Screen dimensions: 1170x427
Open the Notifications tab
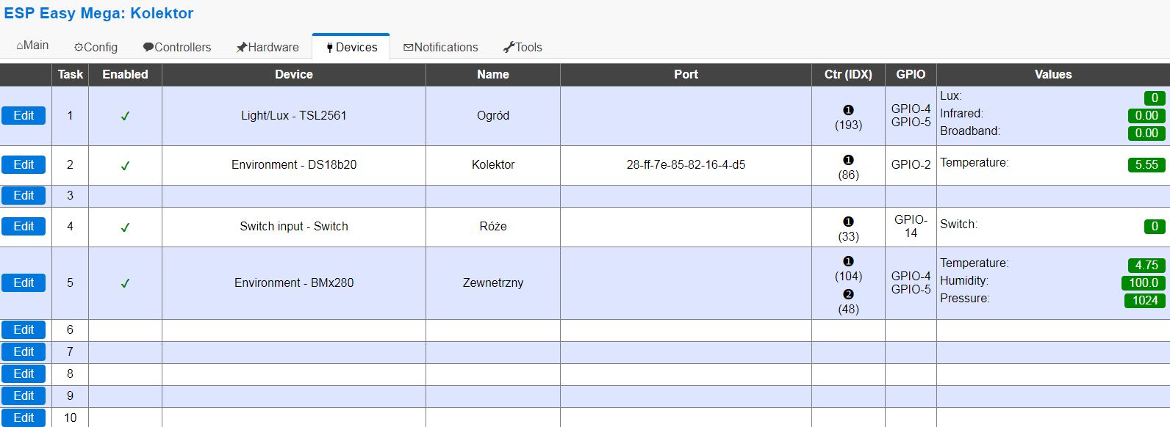(x=441, y=47)
